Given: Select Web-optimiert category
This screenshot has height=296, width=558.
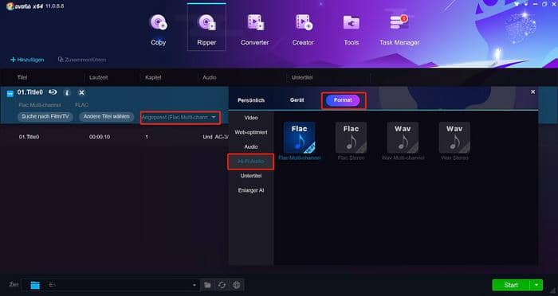Looking at the screenshot, I should coord(251,132).
